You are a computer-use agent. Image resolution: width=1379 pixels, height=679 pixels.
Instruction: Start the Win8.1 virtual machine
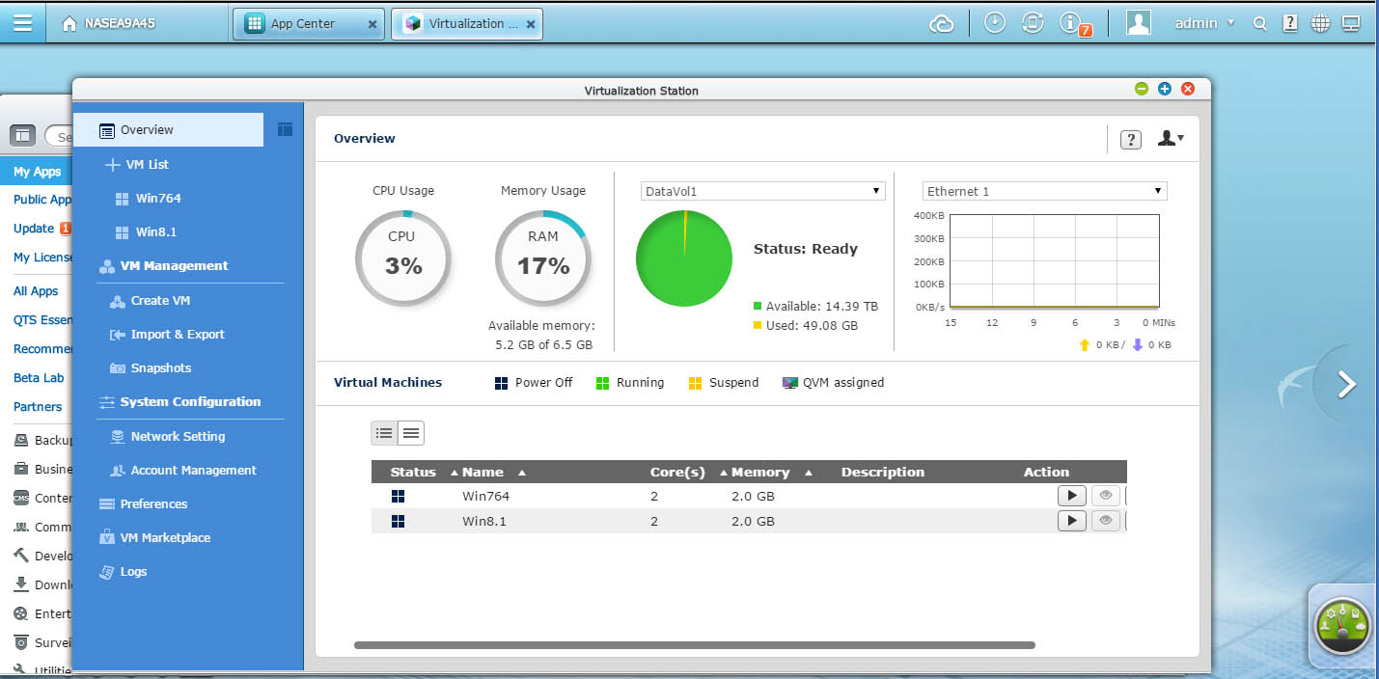(x=1071, y=521)
